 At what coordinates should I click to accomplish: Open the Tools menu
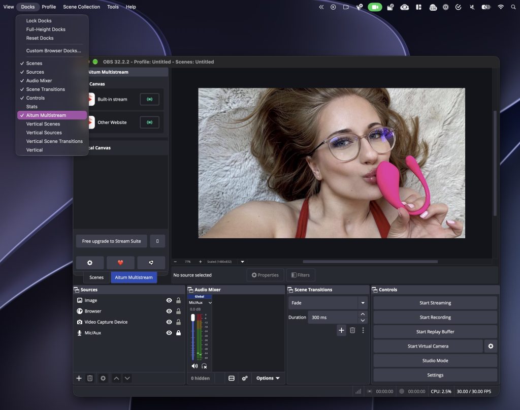click(x=113, y=7)
